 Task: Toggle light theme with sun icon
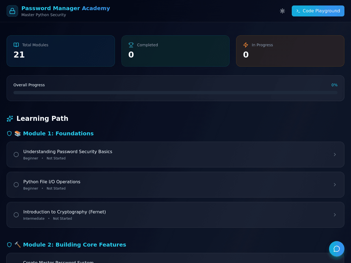(x=282, y=11)
